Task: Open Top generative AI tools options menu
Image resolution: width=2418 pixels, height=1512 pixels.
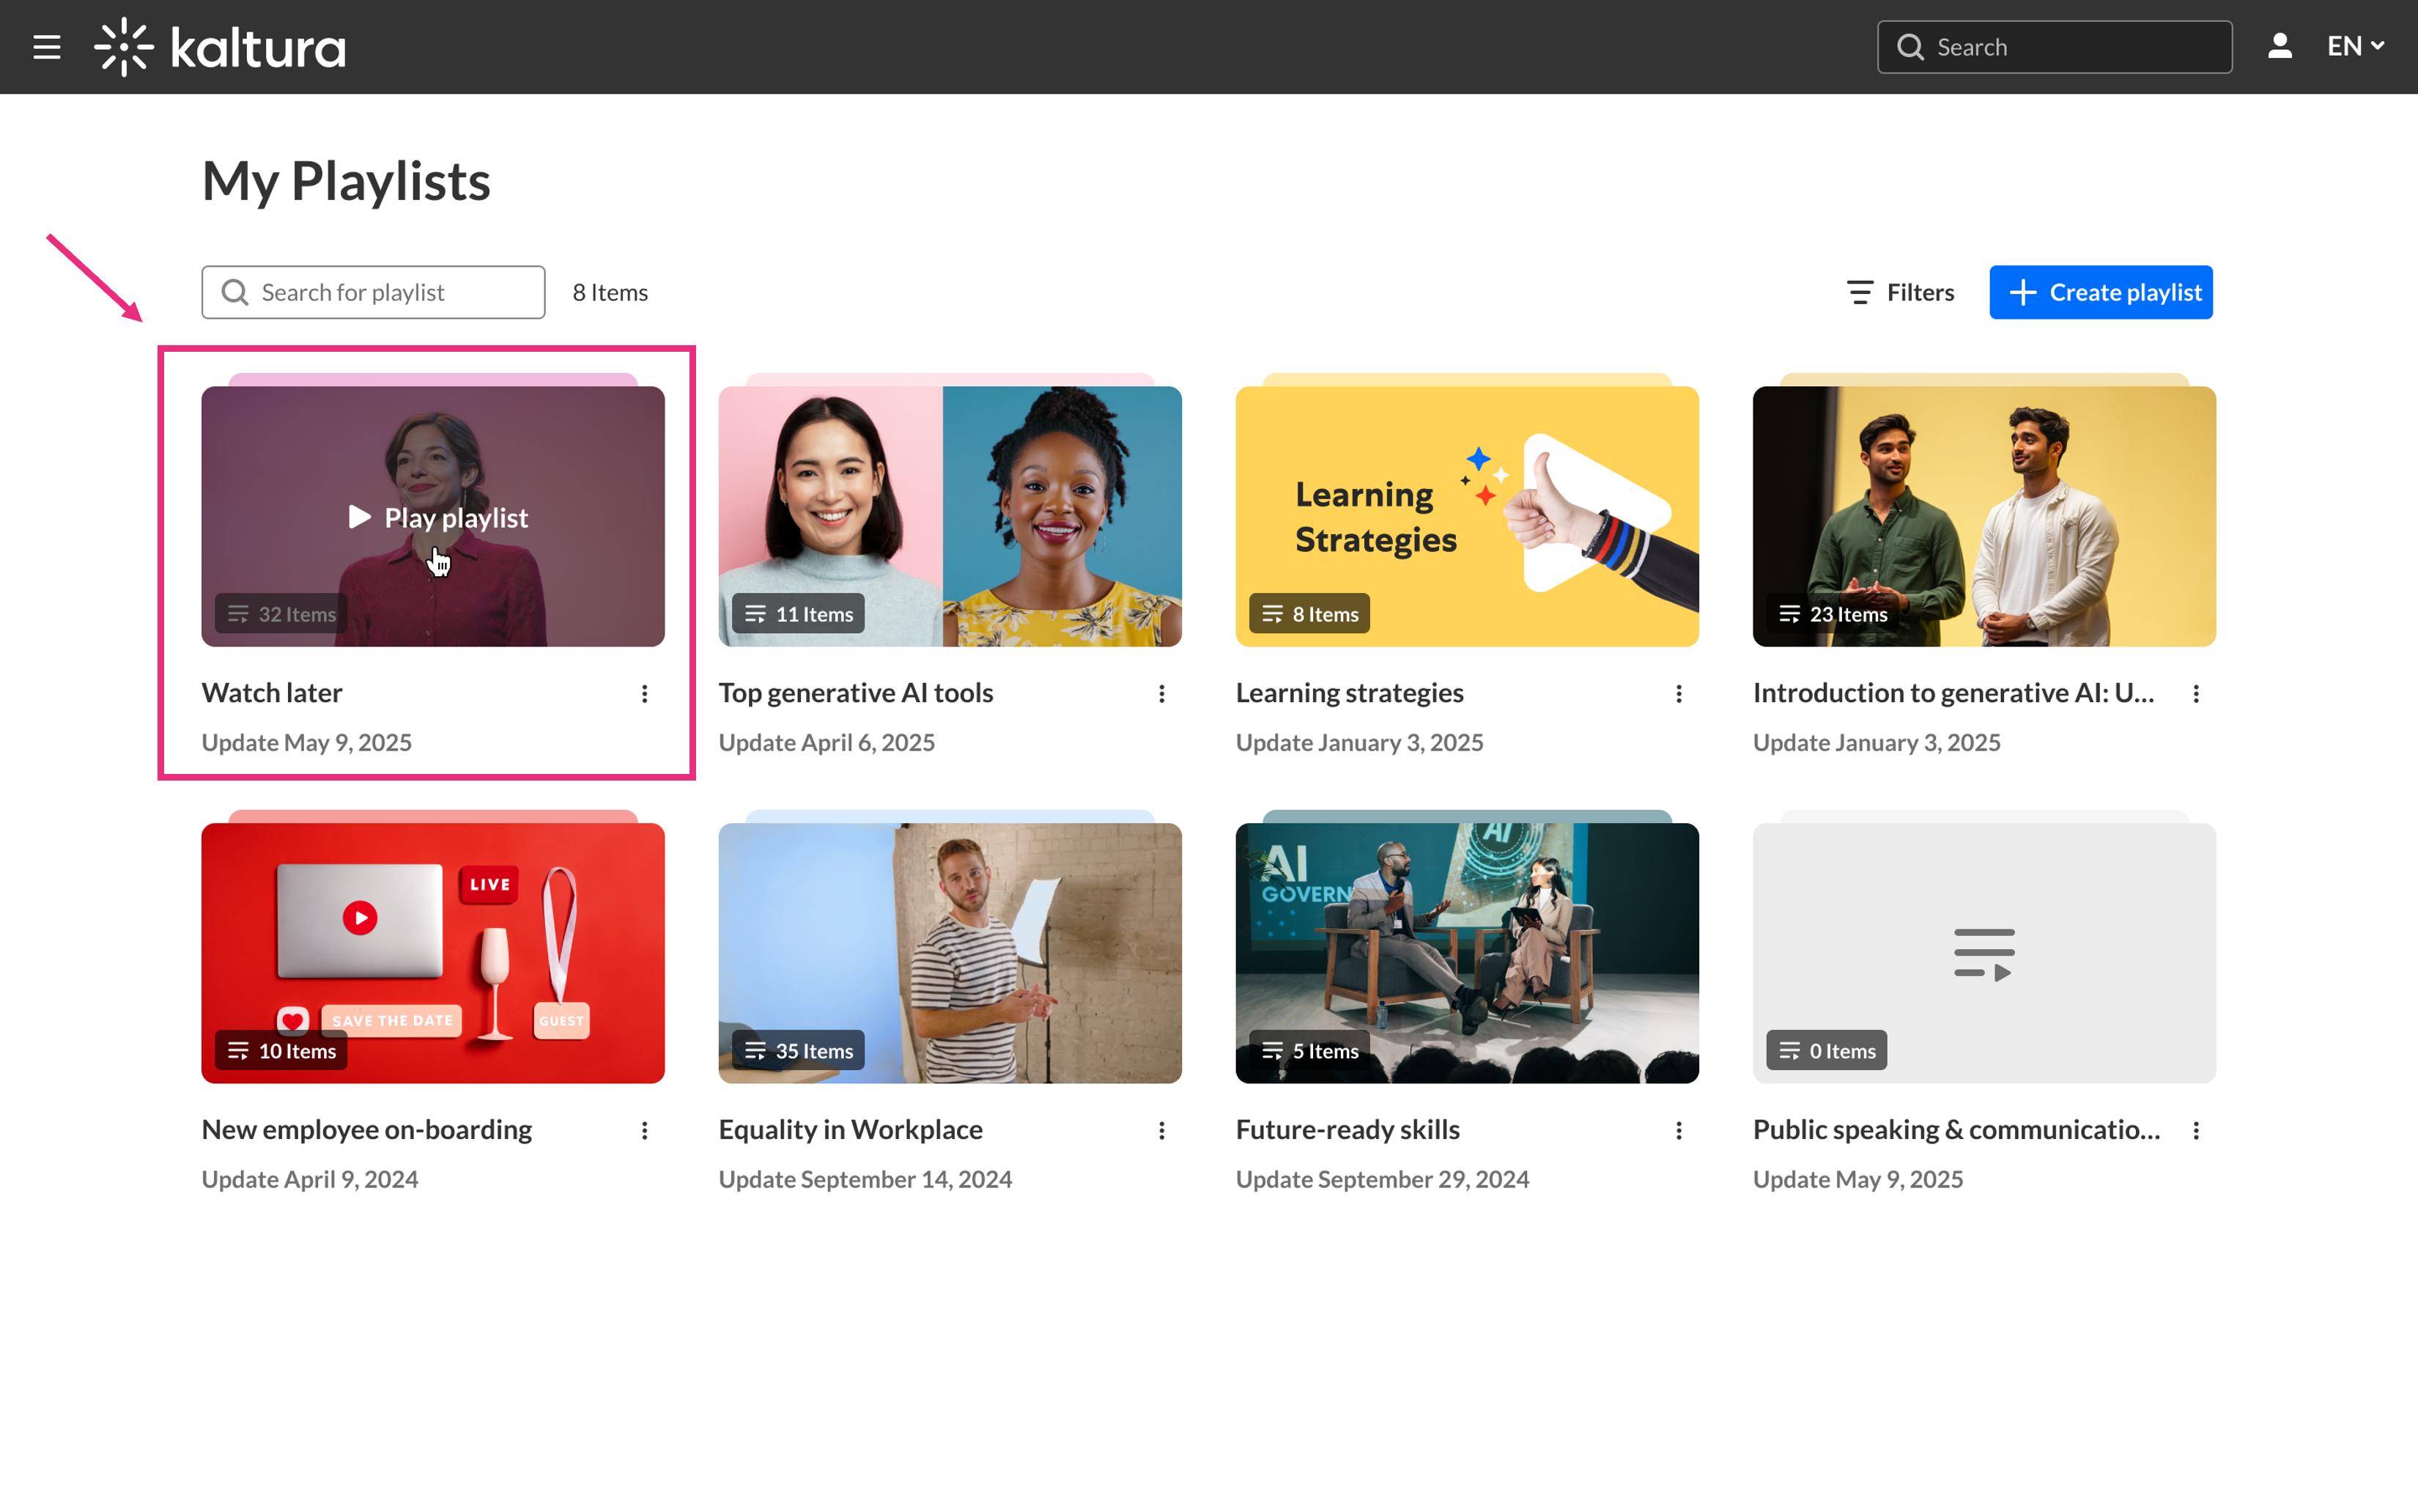Action: 1161,694
